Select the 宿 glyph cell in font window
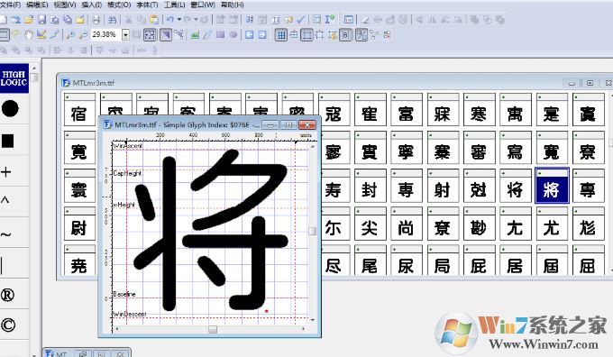Image resolution: width=613 pixels, height=357 pixels. click(79, 110)
